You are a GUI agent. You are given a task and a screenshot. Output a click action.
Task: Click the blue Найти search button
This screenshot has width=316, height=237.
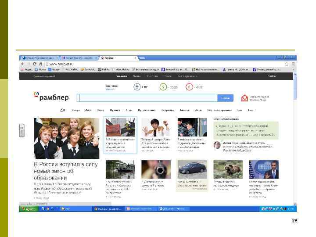coord(226,98)
